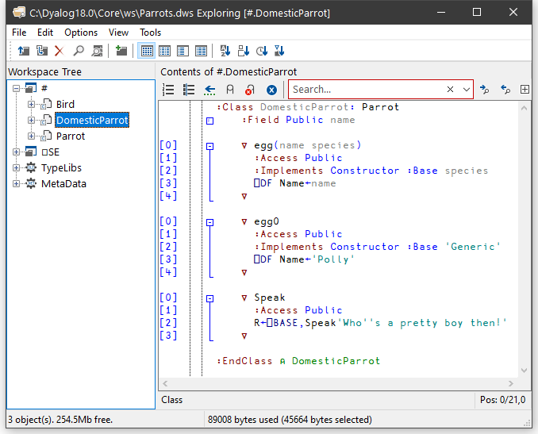Image resolution: width=538 pixels, height=434 pixels.
Task: Click the find next arrow beside search
Action: pyautogui.click(x=485, y=90)
